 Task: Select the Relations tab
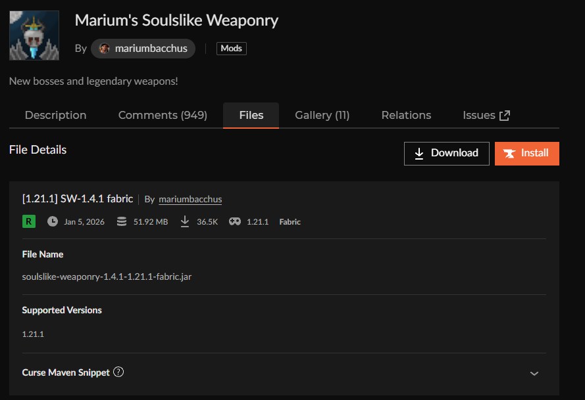click(406, 115)
